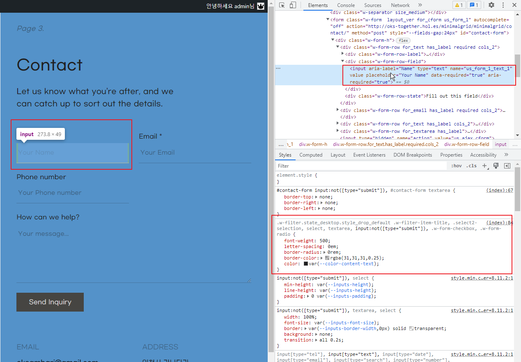The image size is (521, 362).
Task: Toggle the computed styles sidebar icon
Action: click(x=507, y=166)
